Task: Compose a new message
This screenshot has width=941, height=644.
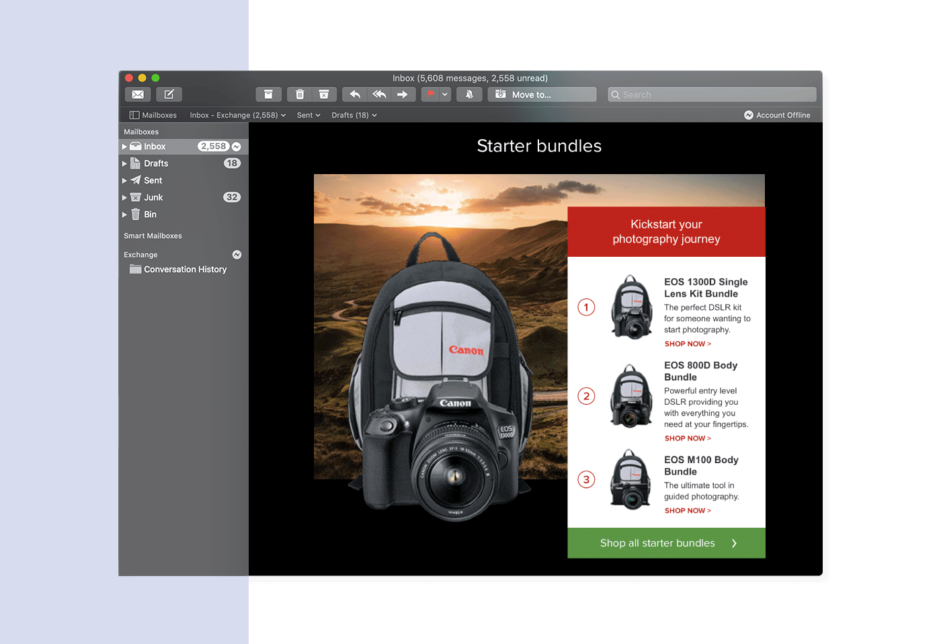Action: click(x=169, y=95)
